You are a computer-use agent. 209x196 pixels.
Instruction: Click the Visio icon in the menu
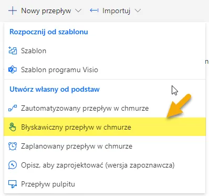point(13,70)
